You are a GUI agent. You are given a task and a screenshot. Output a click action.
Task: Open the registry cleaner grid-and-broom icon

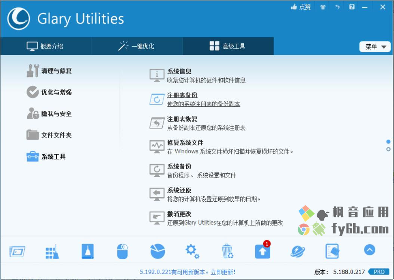pyautogui.click(x=52, y=251)
